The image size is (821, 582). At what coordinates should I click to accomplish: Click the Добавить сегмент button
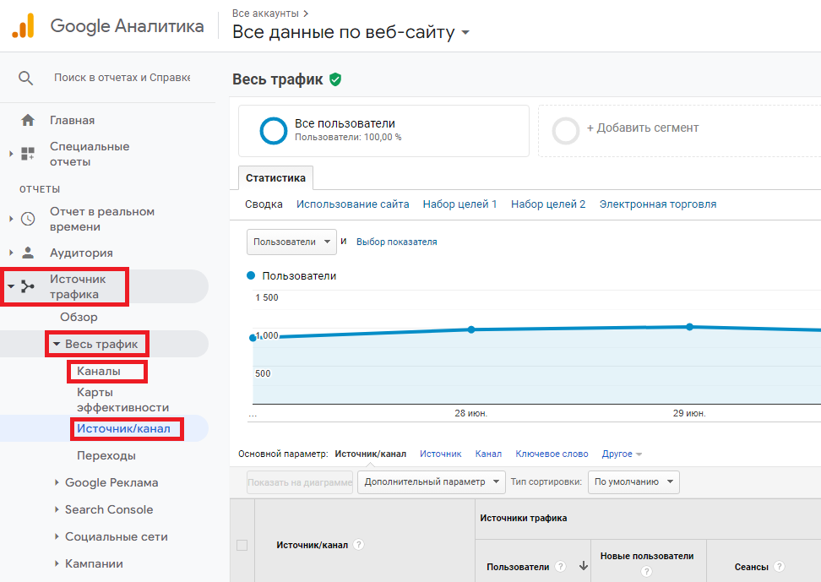(642, 128)
